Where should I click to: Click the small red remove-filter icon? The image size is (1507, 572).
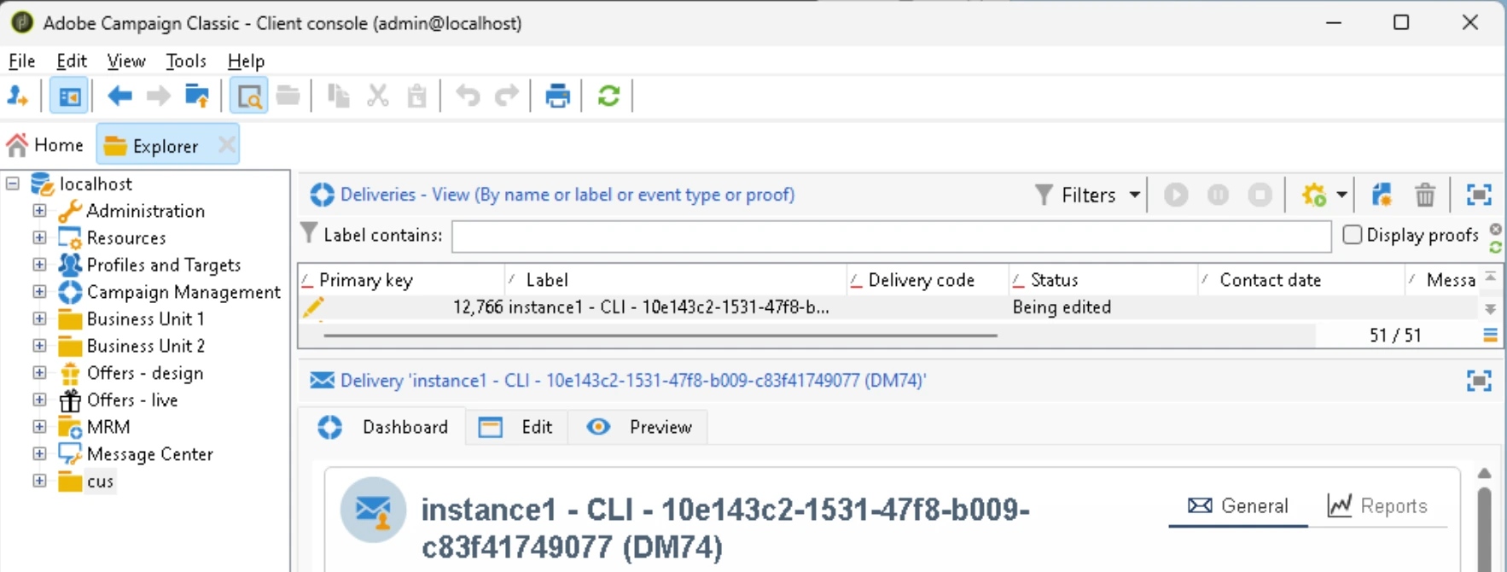(x=1495, y=229)
